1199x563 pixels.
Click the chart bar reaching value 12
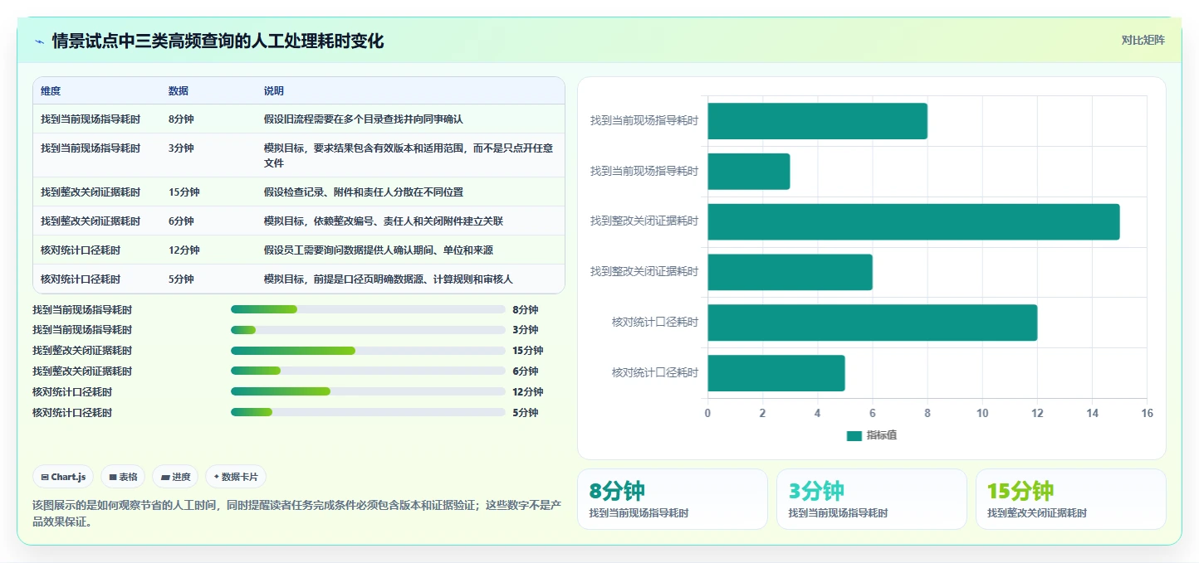coord(872,322)
